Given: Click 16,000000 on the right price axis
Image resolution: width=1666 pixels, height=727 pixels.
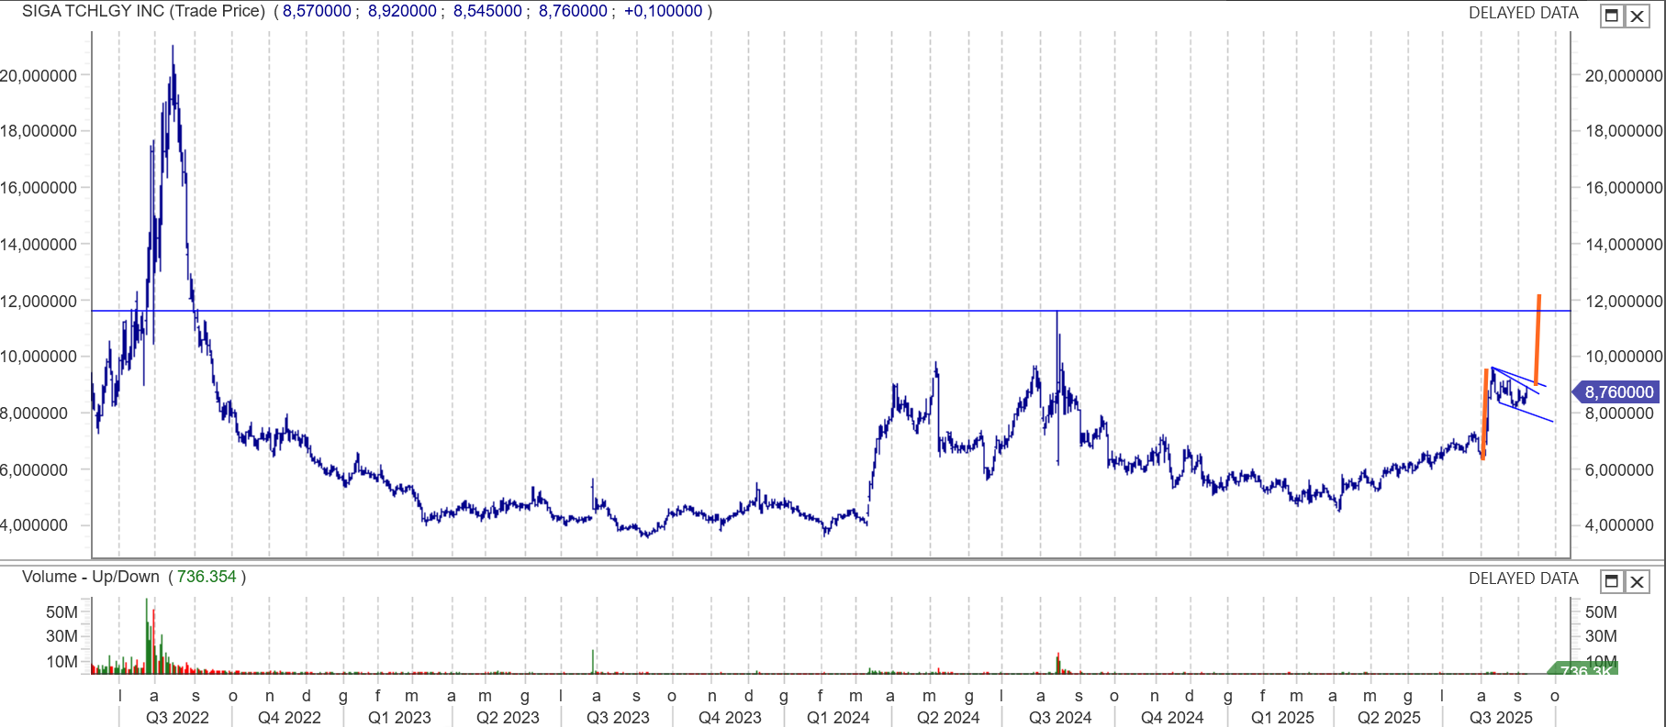Looking at the screenshot, I should (1624, 188).
